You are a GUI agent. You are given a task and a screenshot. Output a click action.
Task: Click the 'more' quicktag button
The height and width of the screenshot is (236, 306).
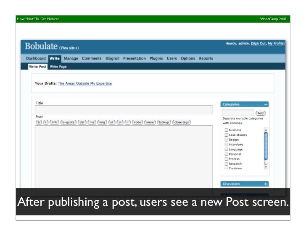tap(150, 122)
